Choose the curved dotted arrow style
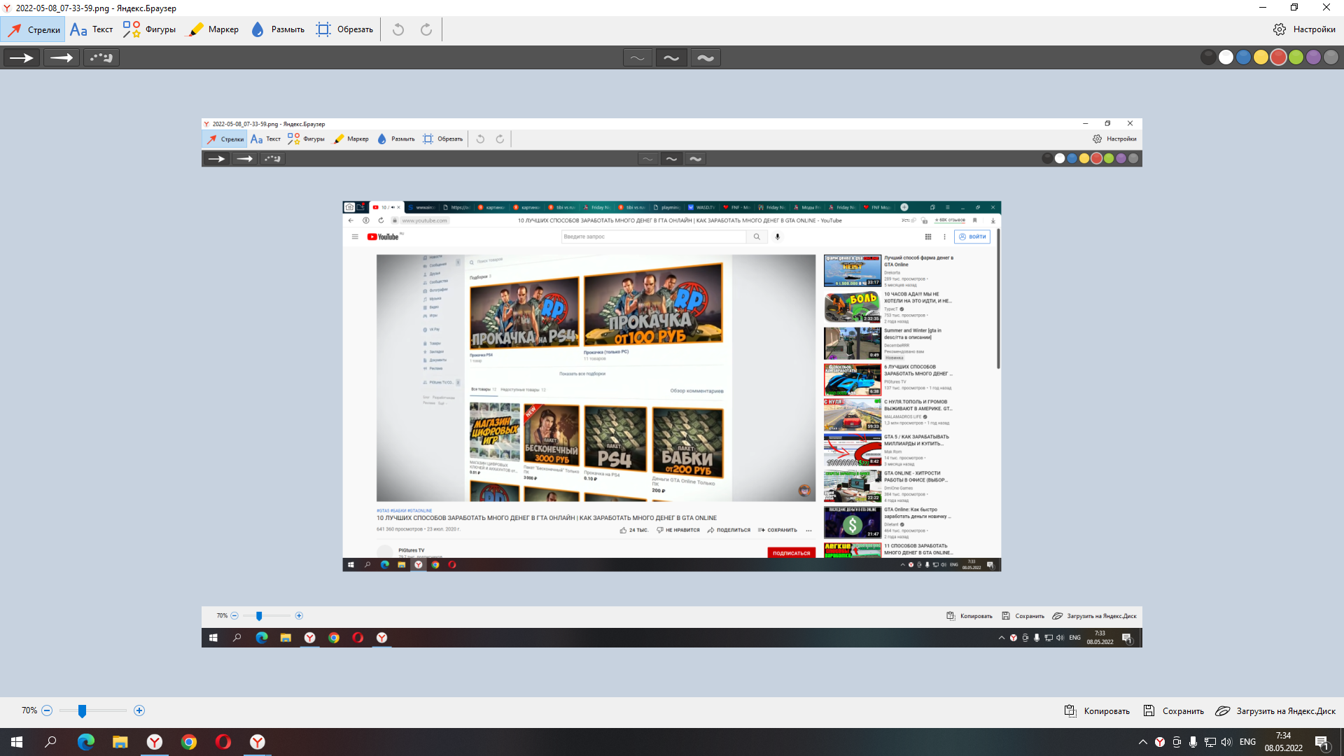This screenshot has width=1344, height=756. point(101,57)
